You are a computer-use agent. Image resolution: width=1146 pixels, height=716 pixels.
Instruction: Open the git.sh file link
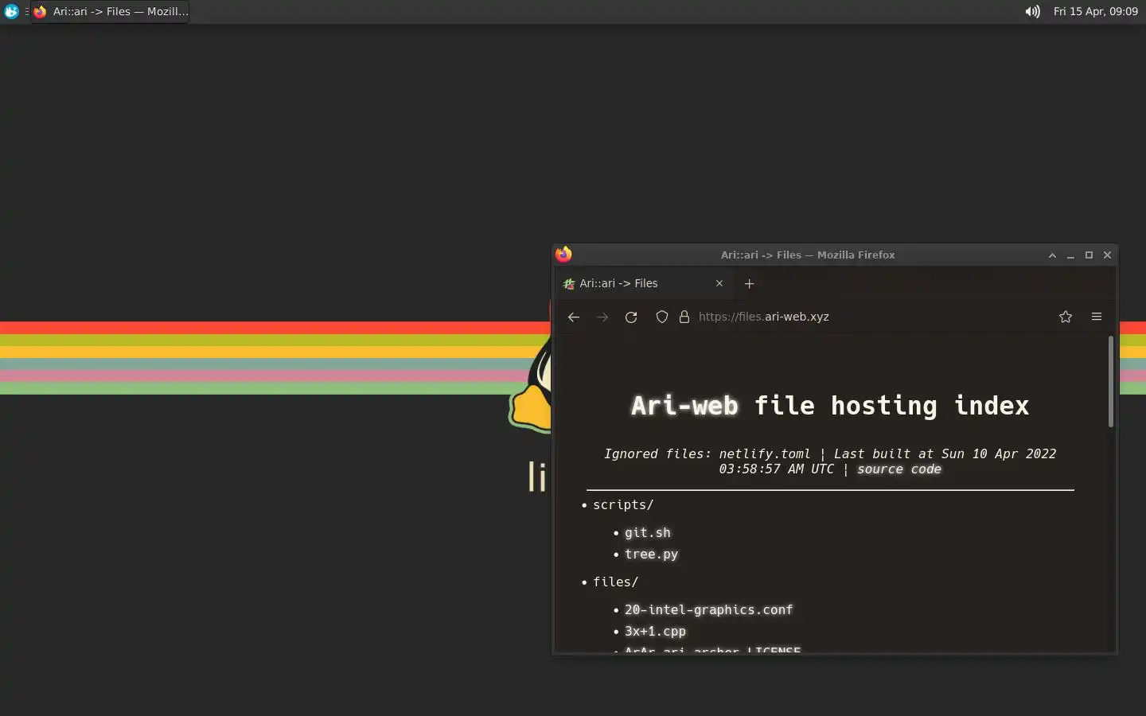coord(648,533)
